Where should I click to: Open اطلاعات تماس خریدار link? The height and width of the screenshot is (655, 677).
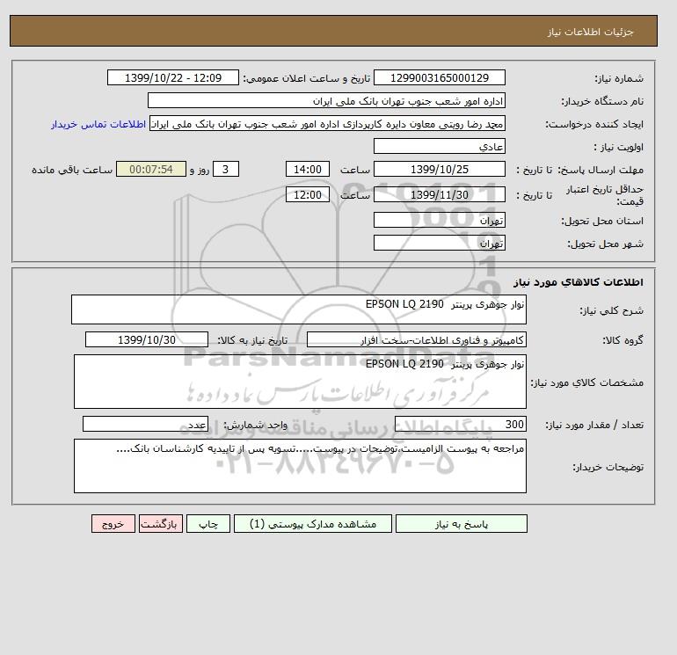(98, 124)
